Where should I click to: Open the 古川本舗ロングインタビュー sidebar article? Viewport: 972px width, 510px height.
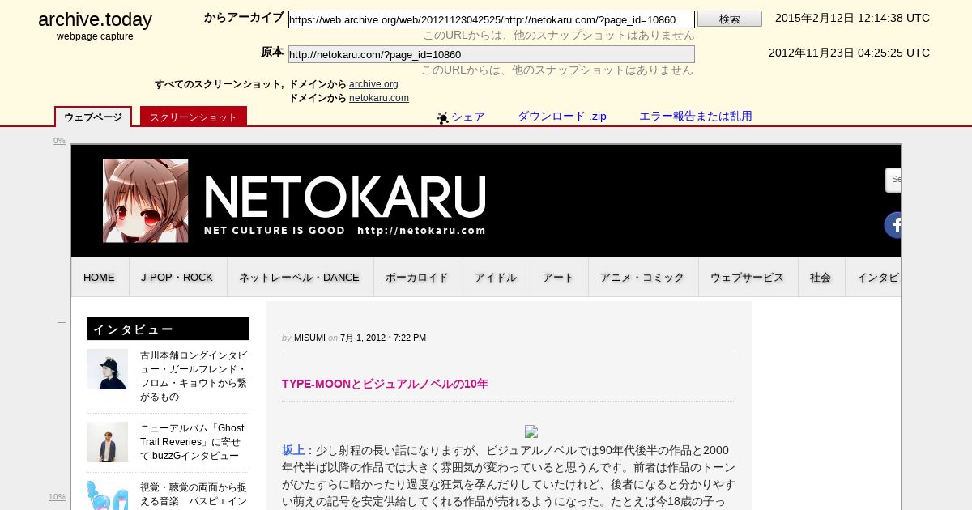194,376
